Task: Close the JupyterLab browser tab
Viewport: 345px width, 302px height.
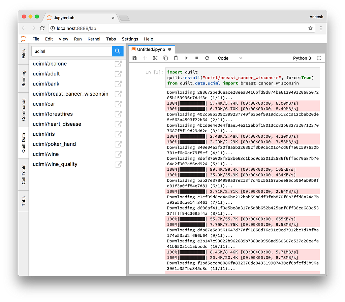Action: point(113,18)
